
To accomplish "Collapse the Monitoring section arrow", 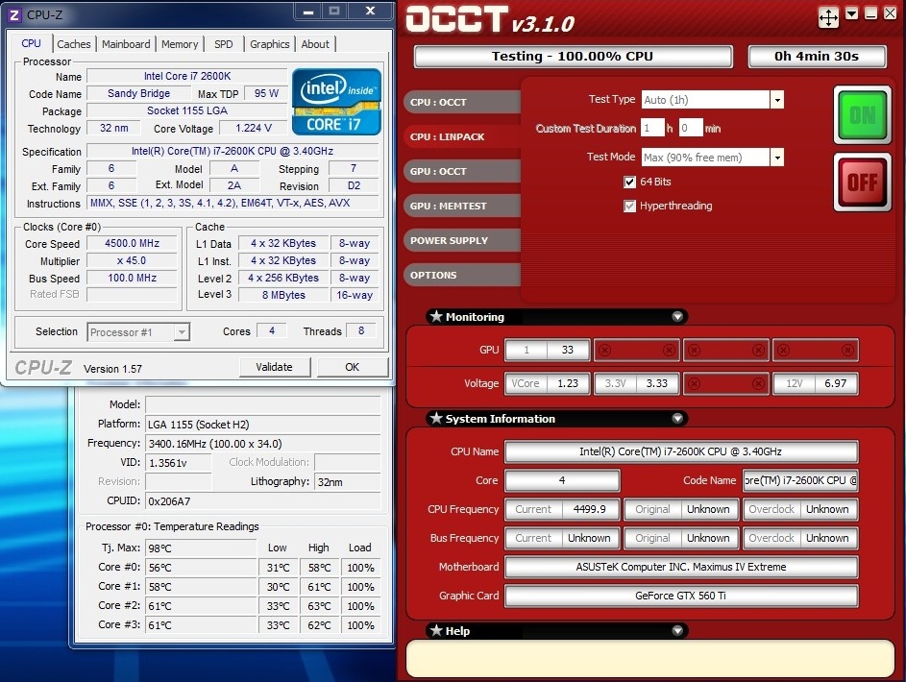I will coord(677,316).
